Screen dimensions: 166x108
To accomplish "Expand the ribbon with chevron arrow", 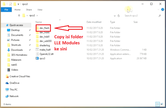I will click(158, 9).
